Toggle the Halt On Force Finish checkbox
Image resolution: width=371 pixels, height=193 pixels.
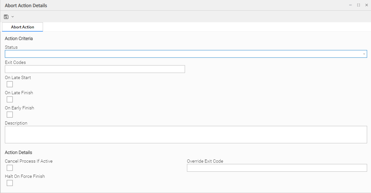click(10, 183)
